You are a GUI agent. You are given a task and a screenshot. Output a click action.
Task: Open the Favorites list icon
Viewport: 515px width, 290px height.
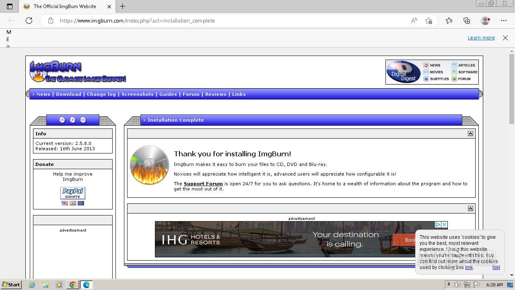pyautogui.click(x=449, y=21)
